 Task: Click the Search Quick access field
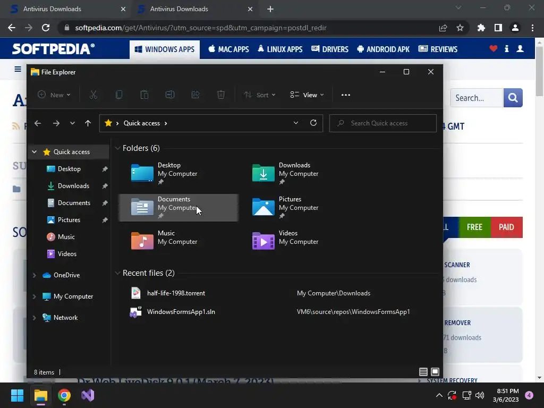[382, 123]
